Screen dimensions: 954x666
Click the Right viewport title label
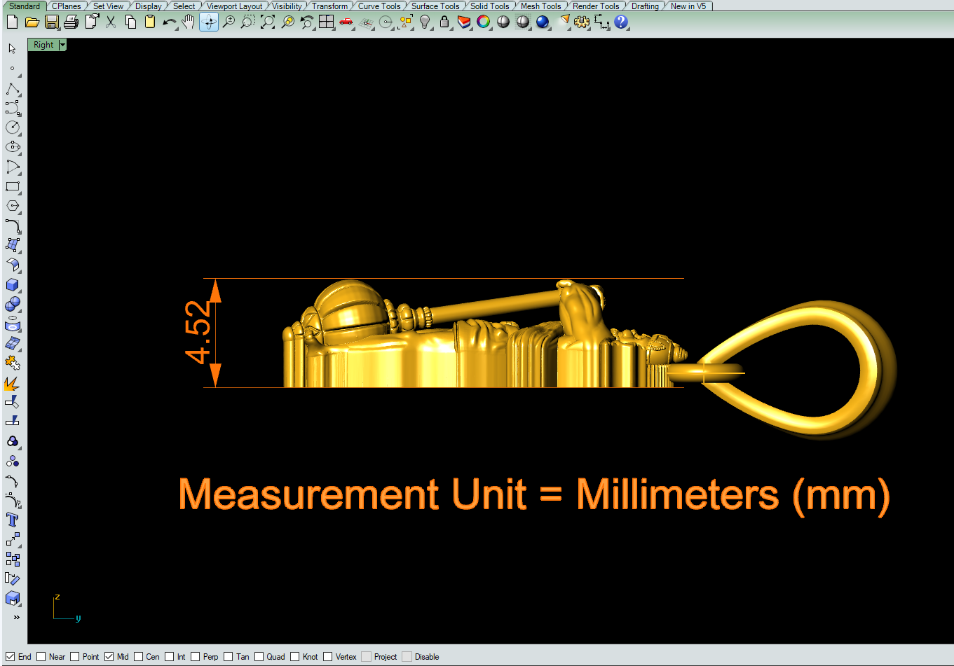[43, 45]
